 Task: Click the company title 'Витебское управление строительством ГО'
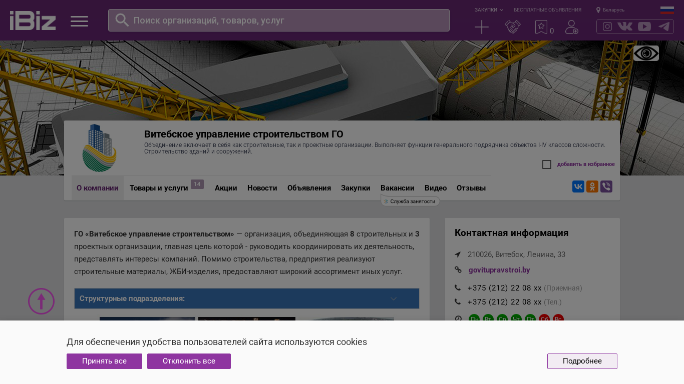(x=244, y=134)
